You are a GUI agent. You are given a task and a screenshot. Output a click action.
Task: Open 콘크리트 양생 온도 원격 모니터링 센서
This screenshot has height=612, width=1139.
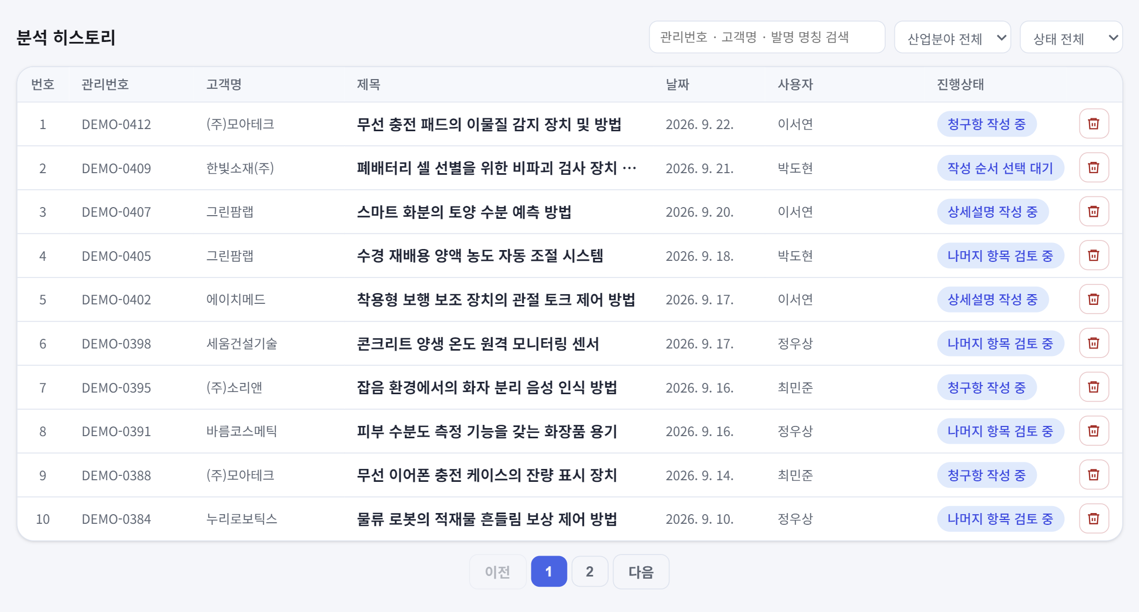click(x=478, y=344)
